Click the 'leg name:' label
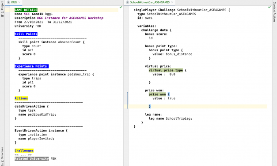The image size is (277, 166). (x=153, y=115)
